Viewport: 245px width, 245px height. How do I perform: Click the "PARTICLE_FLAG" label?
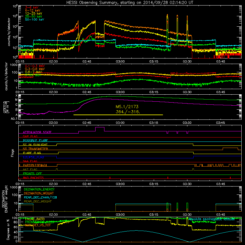(35, 165)
